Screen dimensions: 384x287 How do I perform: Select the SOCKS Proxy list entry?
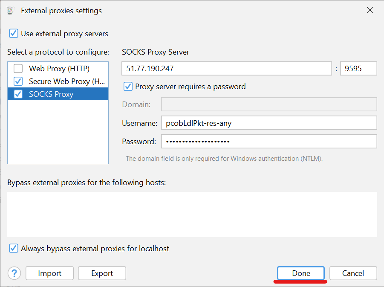(x=51, y=94)
